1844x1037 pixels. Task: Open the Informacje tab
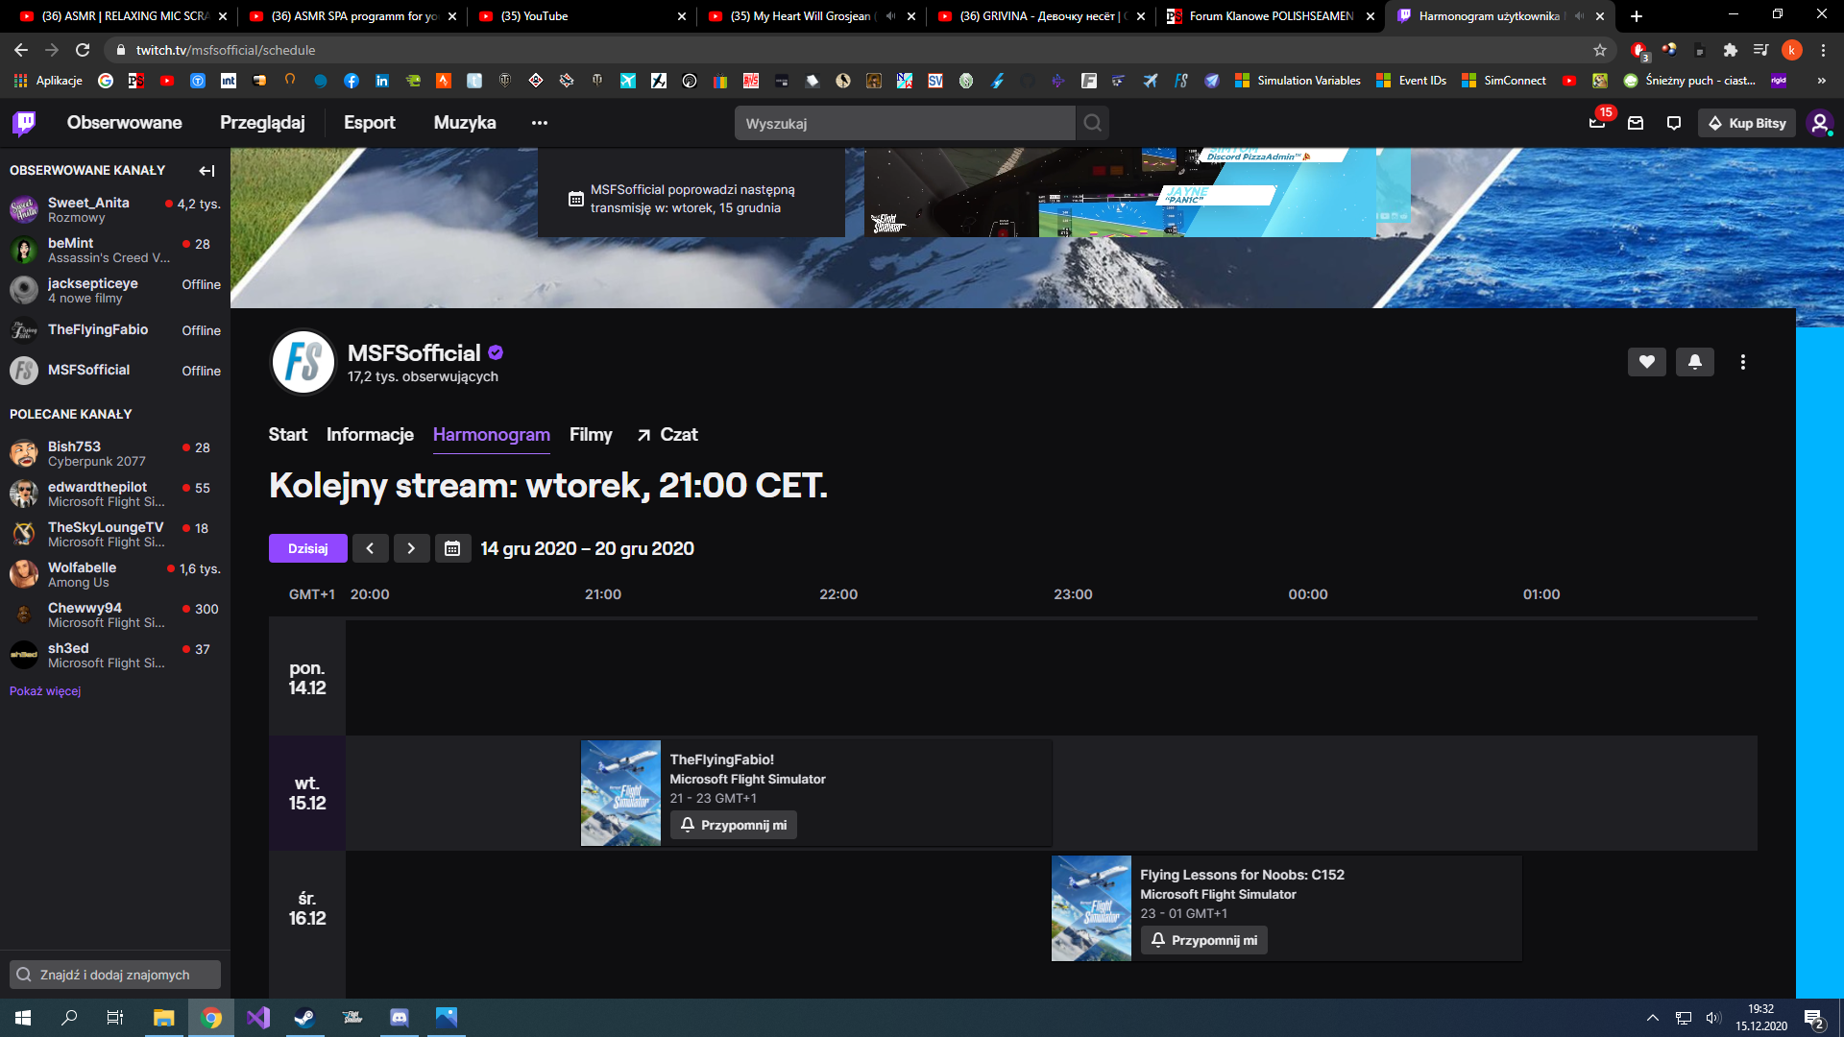370,435
